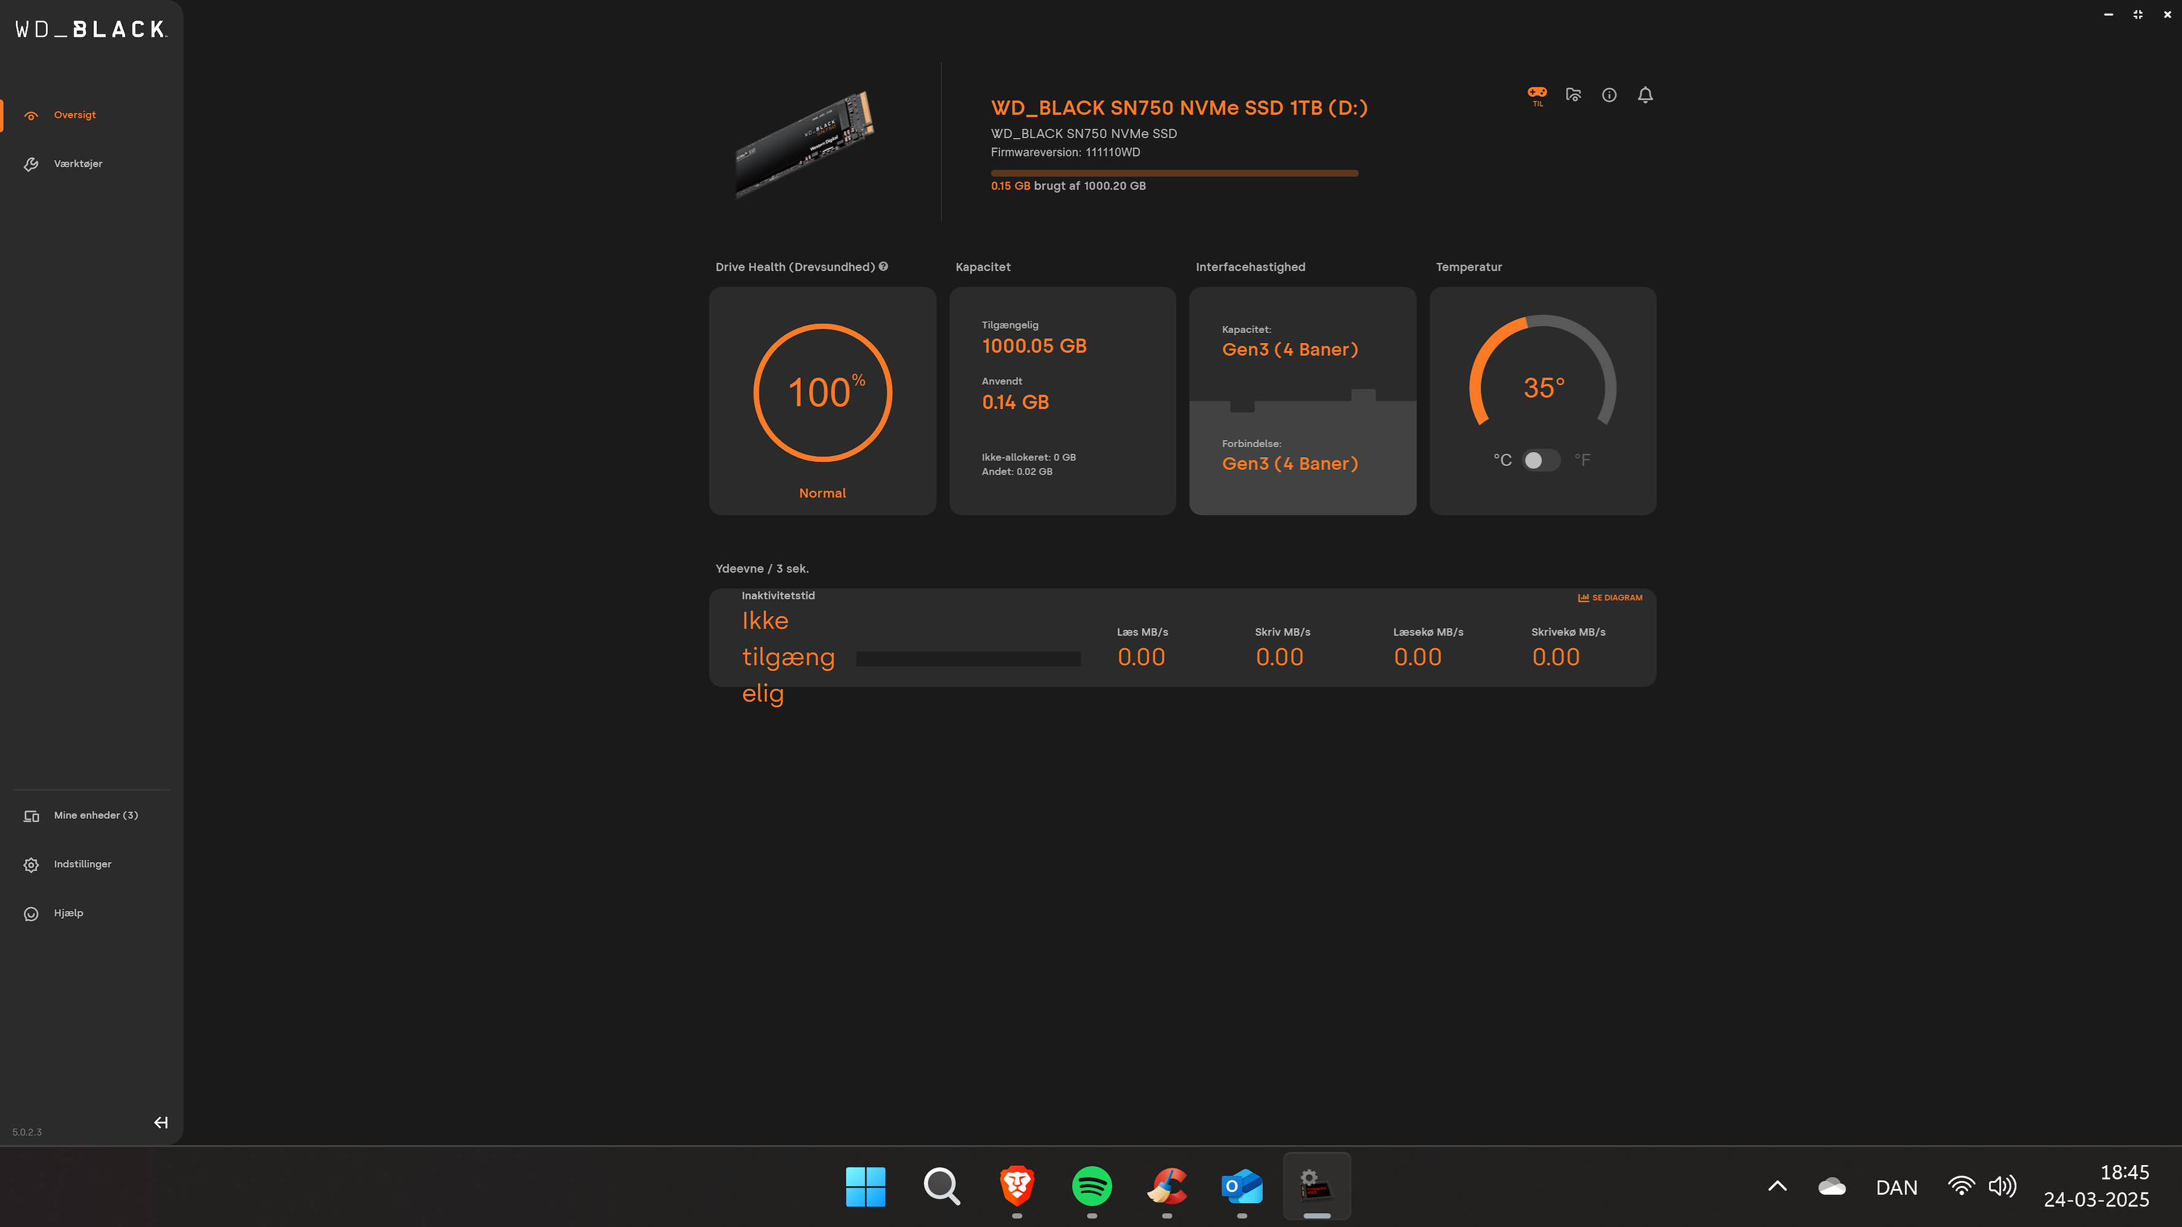The width and height of the screenshot is (2182, 1227).
Task: Open the drive info icon
Action: coord(1608,95)
